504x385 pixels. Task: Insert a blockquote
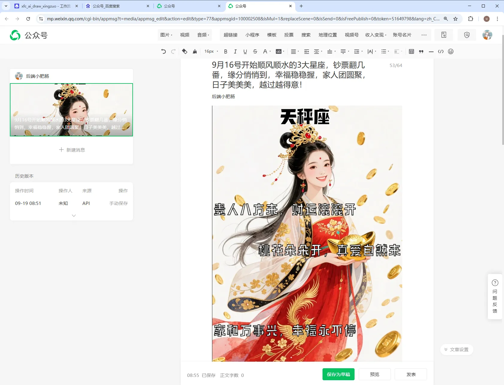(421, 51)
